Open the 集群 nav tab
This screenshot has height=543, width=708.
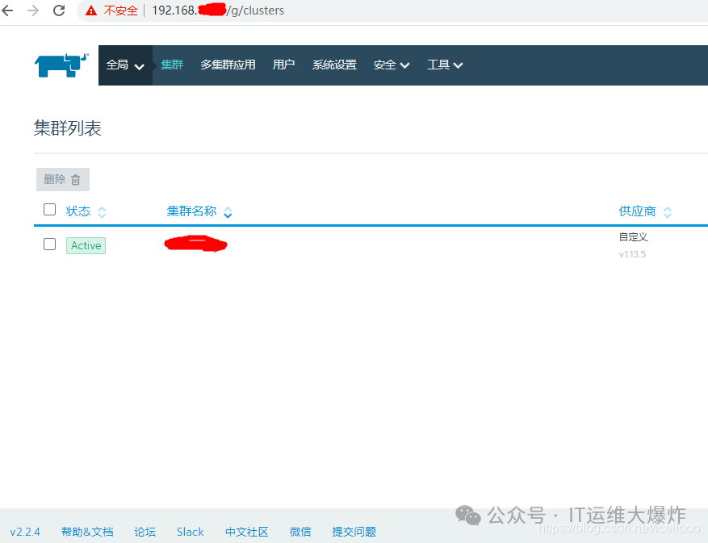tap(172, 65)
